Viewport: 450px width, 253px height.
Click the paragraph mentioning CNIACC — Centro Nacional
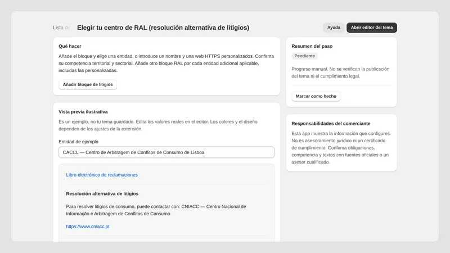coord(156,210)
